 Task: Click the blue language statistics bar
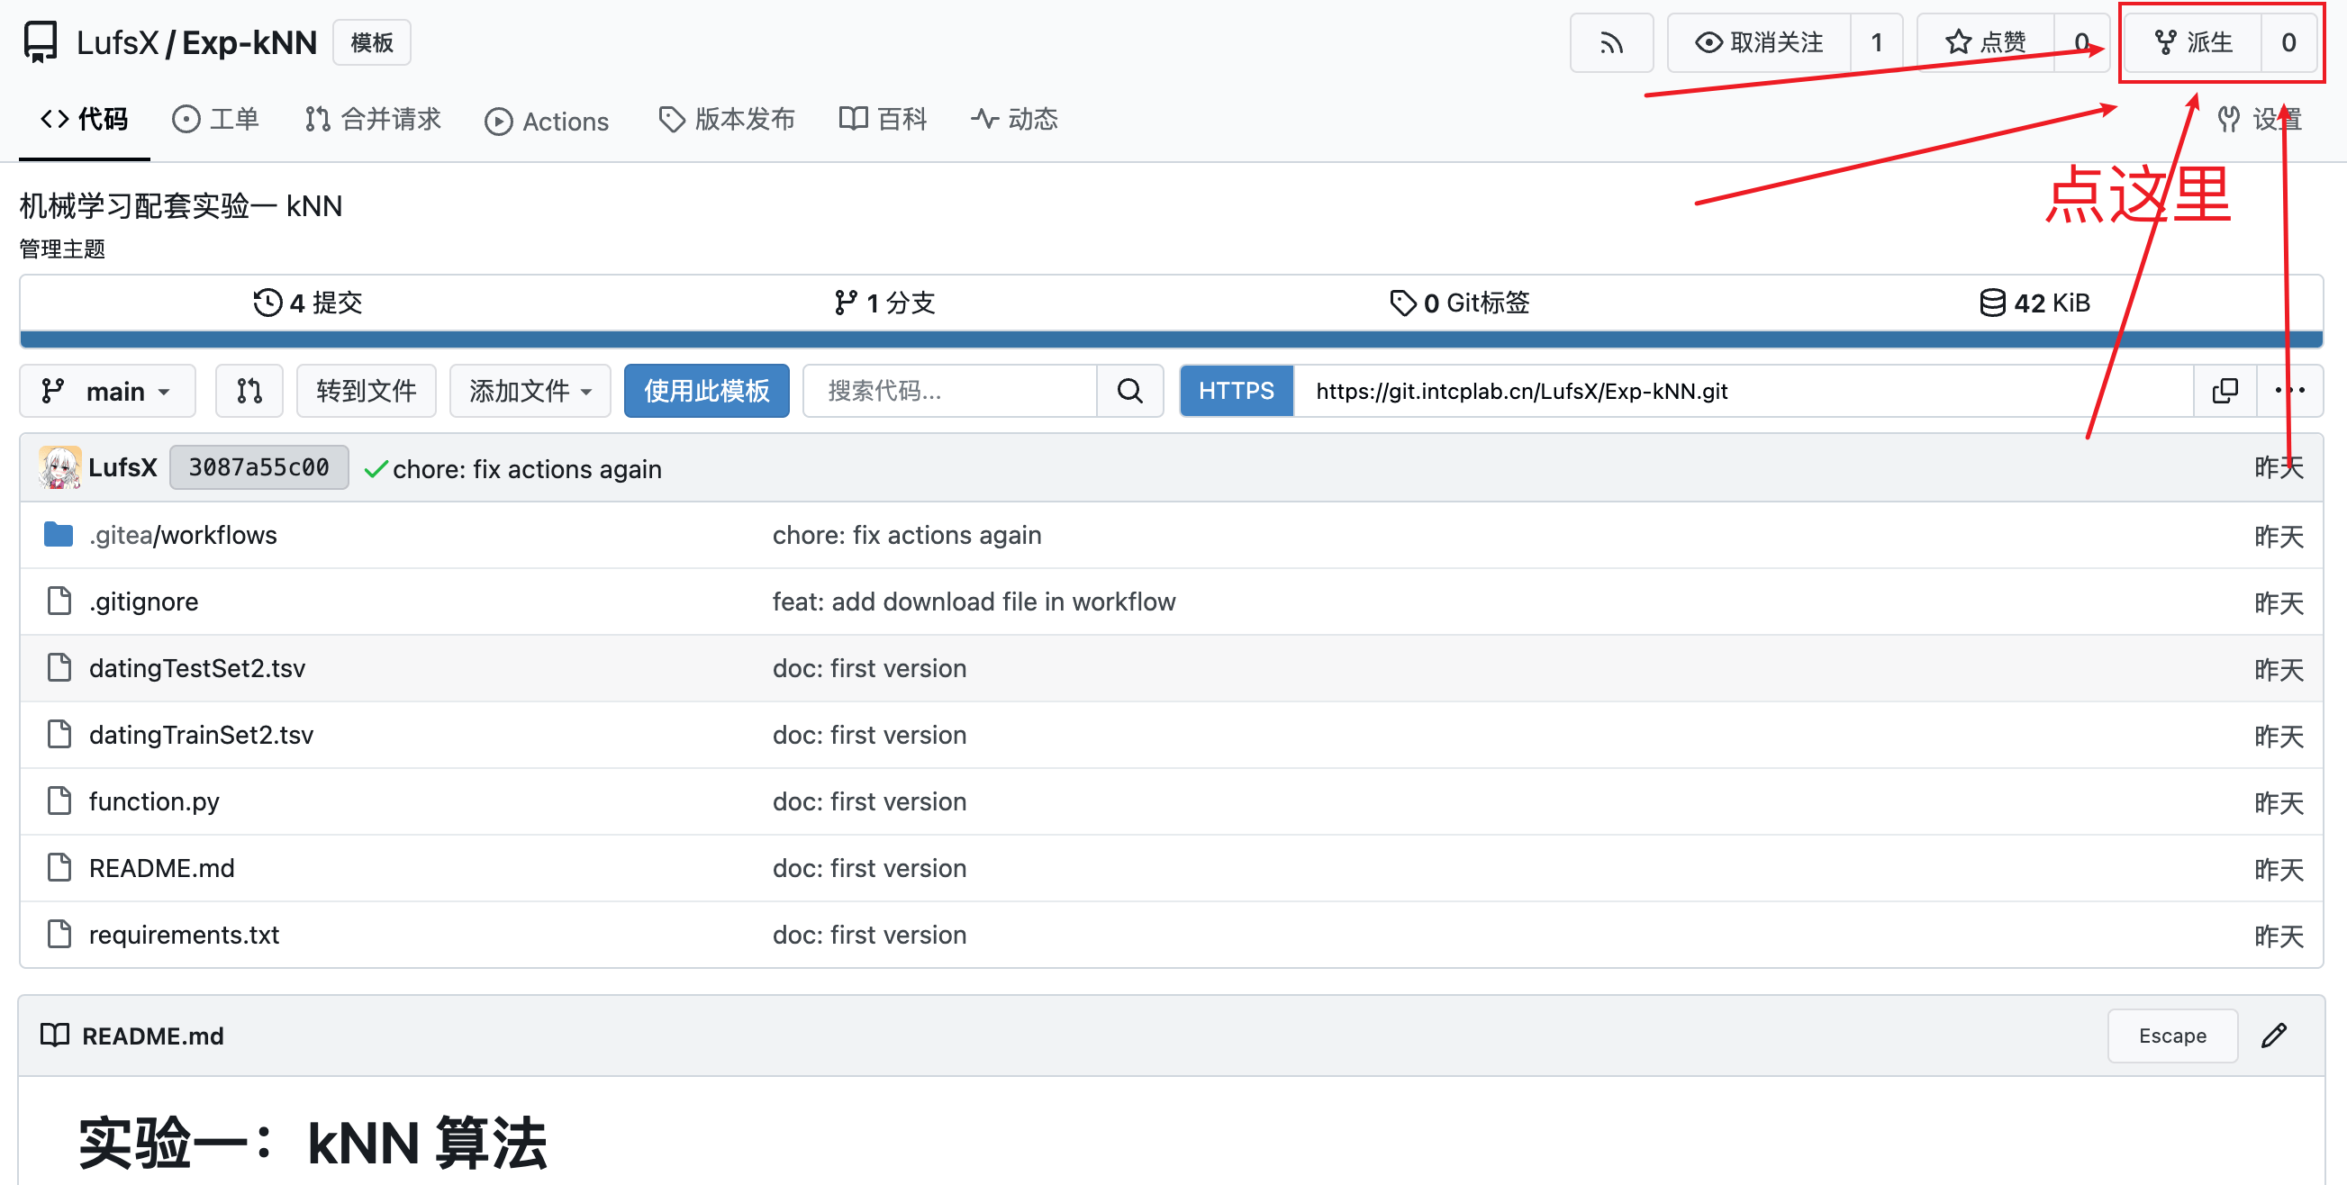tap(1171, 339)
